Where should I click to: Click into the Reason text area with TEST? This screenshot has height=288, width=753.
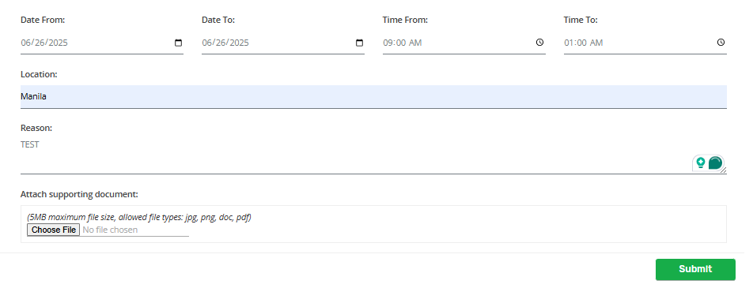click(x=373, y=155)
